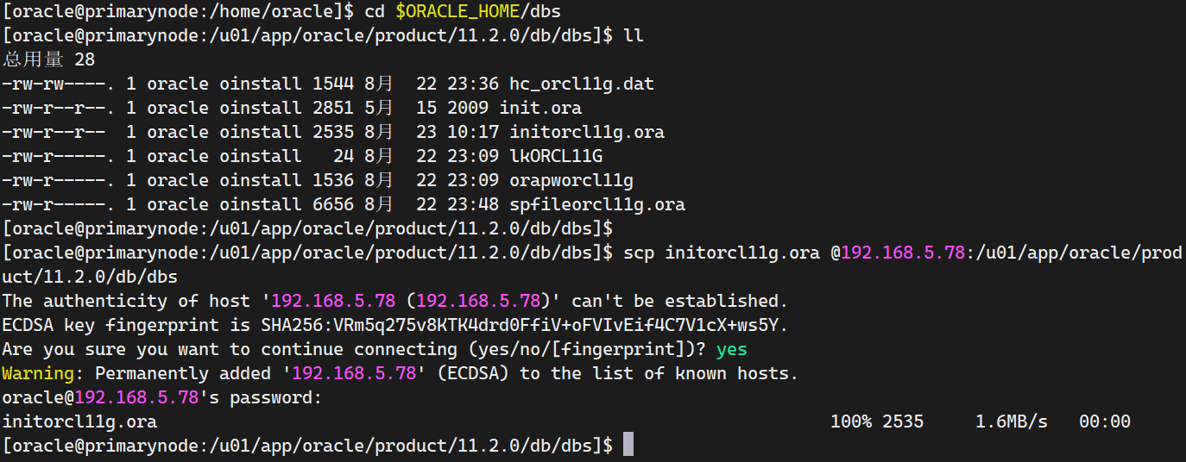1186x462 pixels.
Task: Click the '1.6MB/s' transfer speed value
Action: click(1012, 421)
